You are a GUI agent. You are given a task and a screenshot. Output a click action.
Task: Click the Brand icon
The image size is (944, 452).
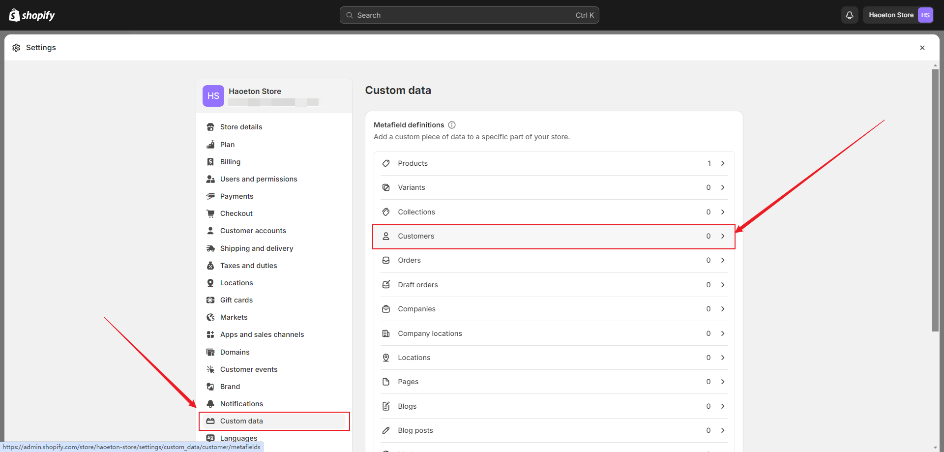(210, 387)
